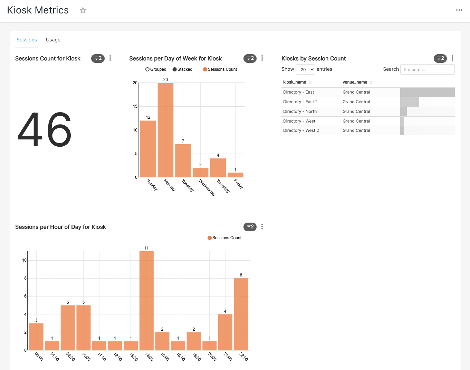Open kebab menu for Sessions per Hour of Day
Image resolution: width=470 pixels, height=370 pixels.
click(x=262, y=226)
